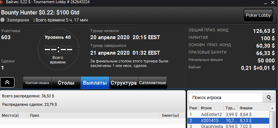Switch to the Сателлитные tab
Image resolution: width=278 pixels, height=128 pixels.
tap(153, 83)
